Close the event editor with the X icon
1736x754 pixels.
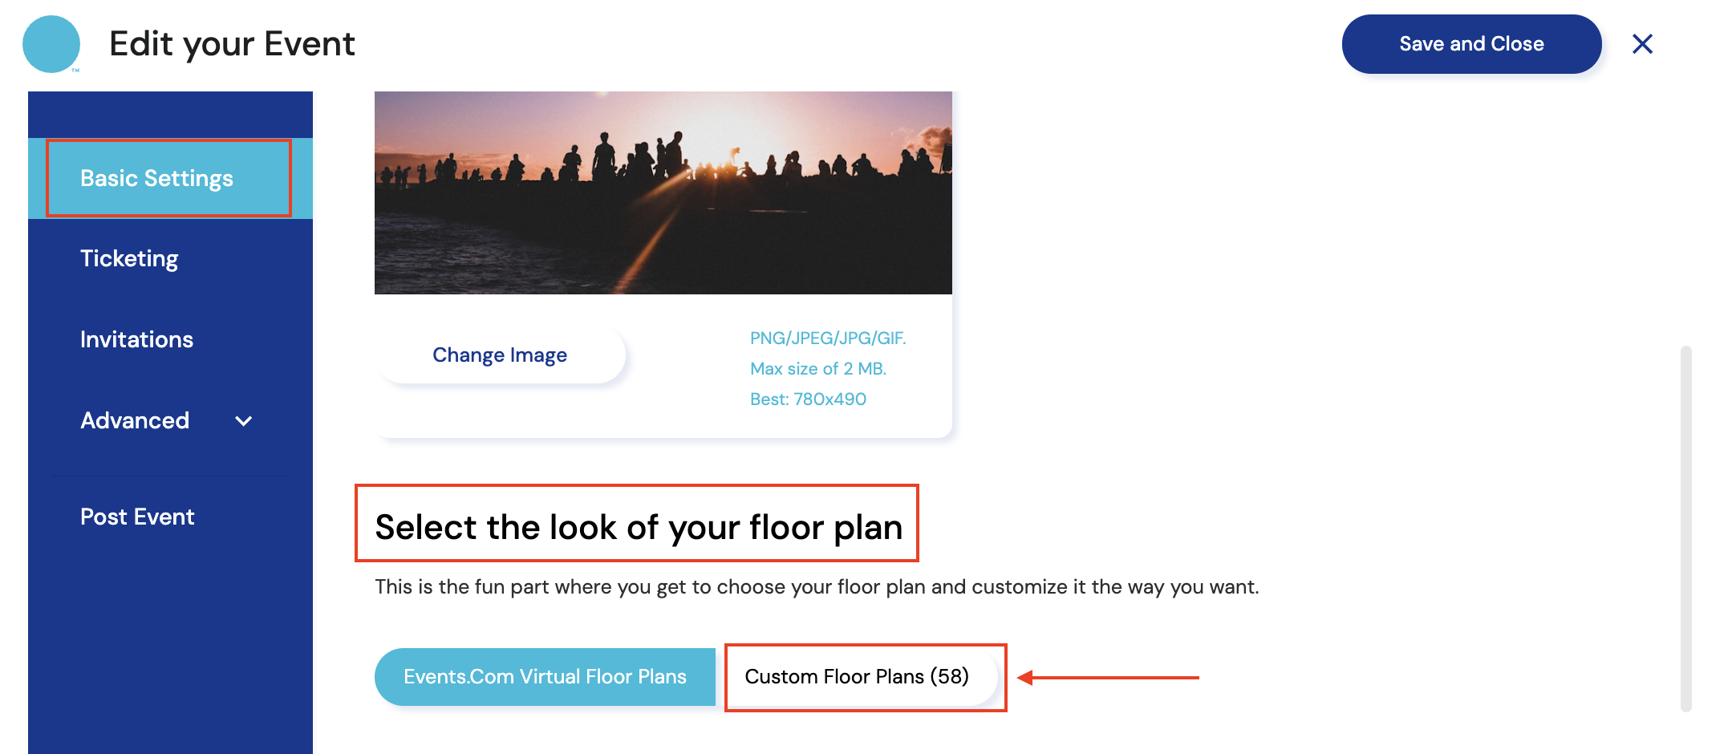point(1642,44)
